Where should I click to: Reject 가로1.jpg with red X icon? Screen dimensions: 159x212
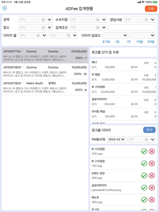point(152,163)
